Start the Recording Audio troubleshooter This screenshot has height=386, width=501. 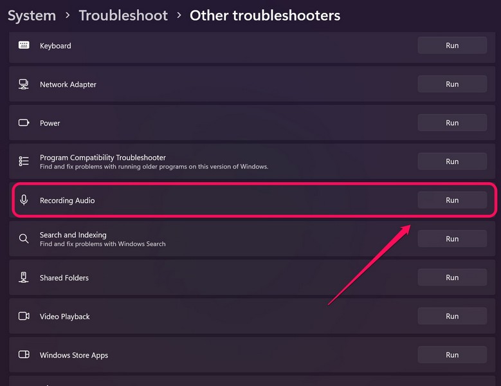click(452, 200)
